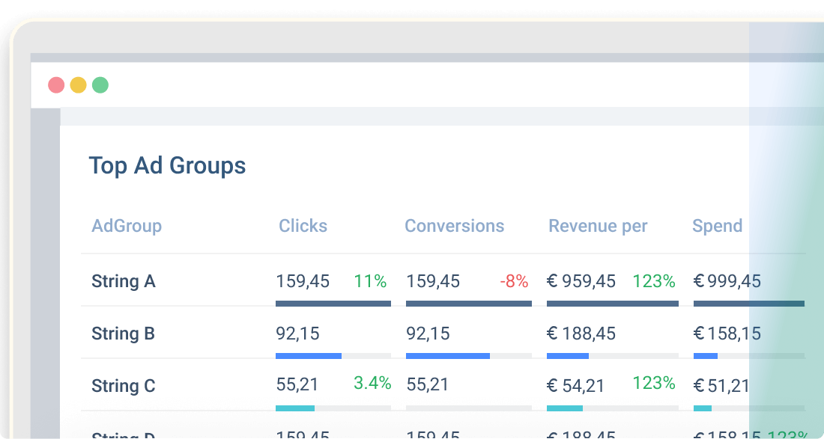
Task: Click the Top Ad Groups heading
Action: pos(167,166)
